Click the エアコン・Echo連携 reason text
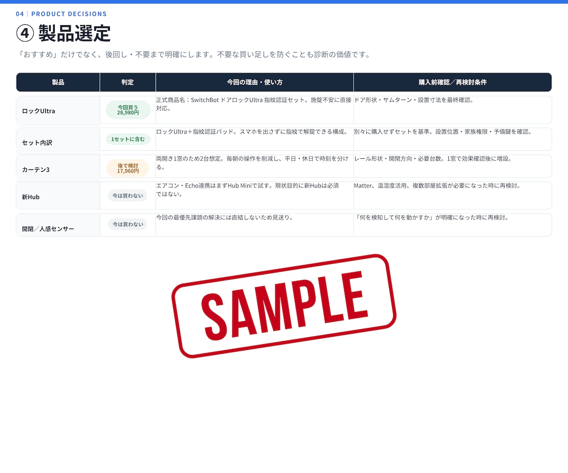This screenshot has height=473, width=568. pos(248,190)
